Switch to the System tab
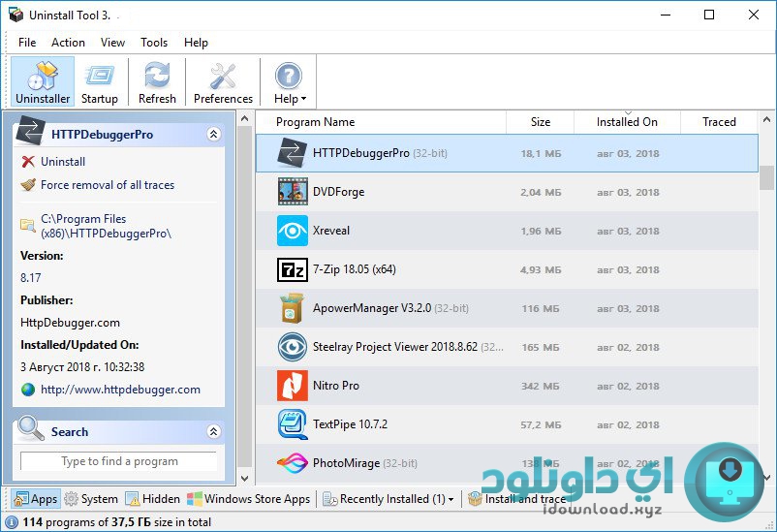 (x=91, y=499)
